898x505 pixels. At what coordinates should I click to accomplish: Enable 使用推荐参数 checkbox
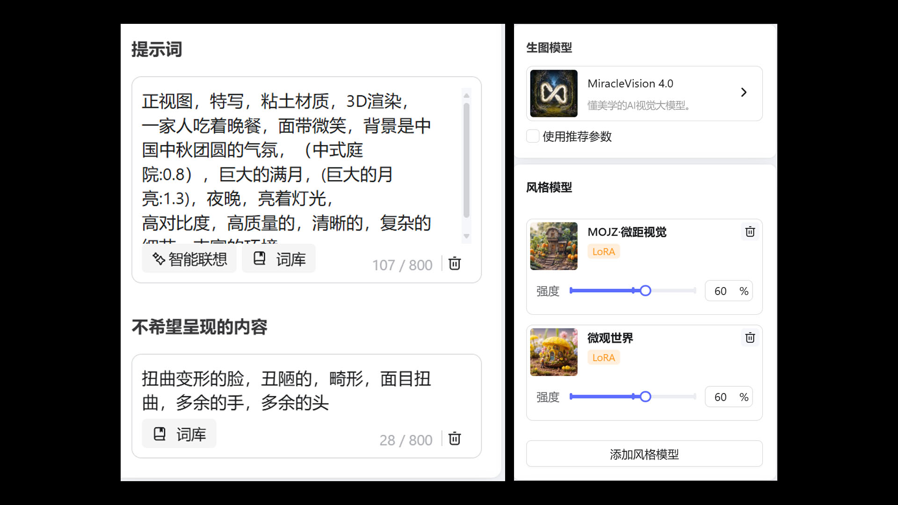click(533, 136)
